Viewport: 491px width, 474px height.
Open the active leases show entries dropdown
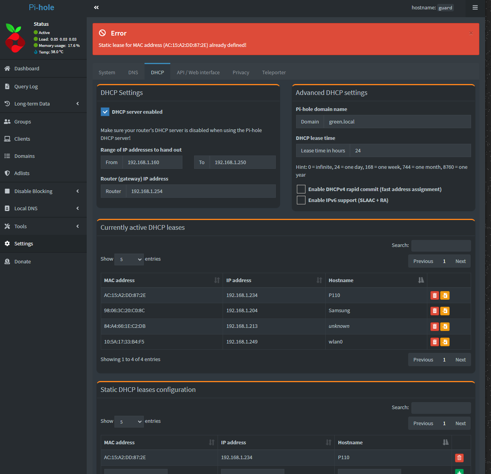tap(129, 259)
